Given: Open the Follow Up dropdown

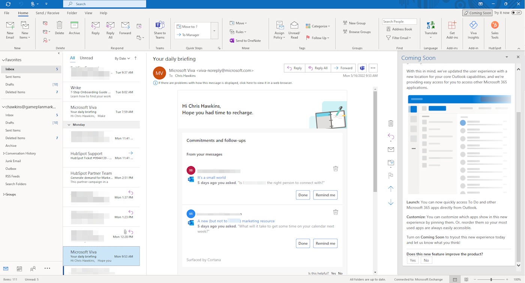Looking at the screenshot, I should (318, 38).
